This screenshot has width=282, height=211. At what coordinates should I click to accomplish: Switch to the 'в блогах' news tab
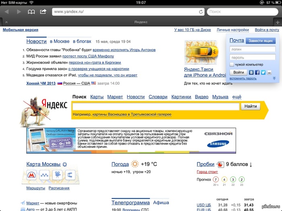(82, 41)
